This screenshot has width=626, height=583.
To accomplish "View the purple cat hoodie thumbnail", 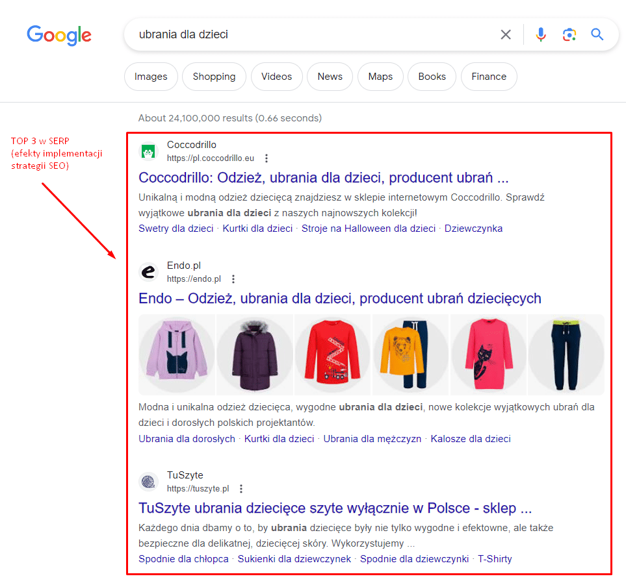I will [177, 355].
